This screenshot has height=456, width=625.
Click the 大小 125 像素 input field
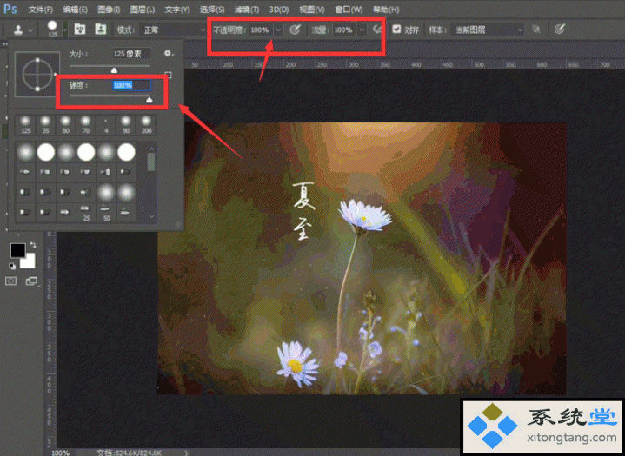pyautogui.click(x=131, y=54)
